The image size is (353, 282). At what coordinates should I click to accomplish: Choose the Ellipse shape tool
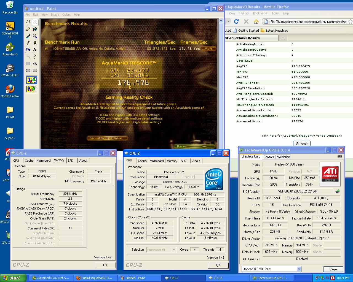coord(28,70)
